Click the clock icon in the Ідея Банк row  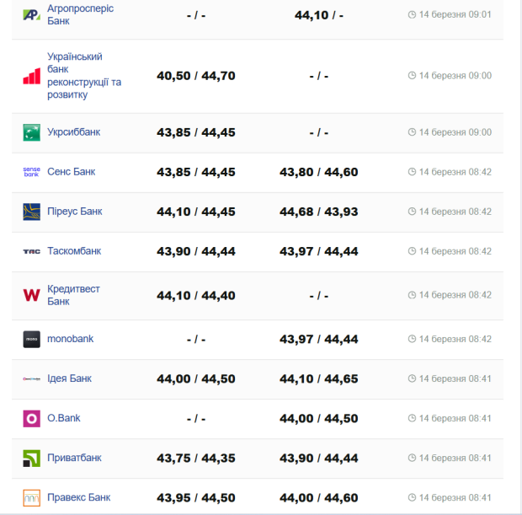pyautogui.click(x=412, y=378)
